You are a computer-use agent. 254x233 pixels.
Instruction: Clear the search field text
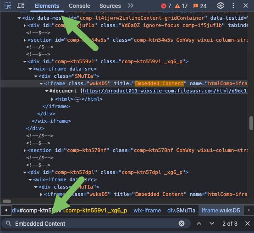(182, 224)
